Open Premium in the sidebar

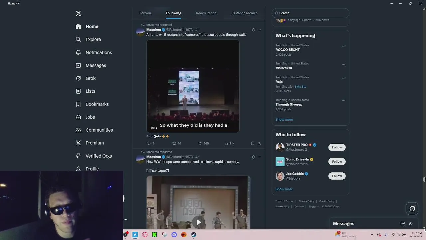coord(90,143)
